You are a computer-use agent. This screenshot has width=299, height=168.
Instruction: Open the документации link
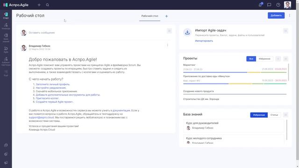(121, 110)
